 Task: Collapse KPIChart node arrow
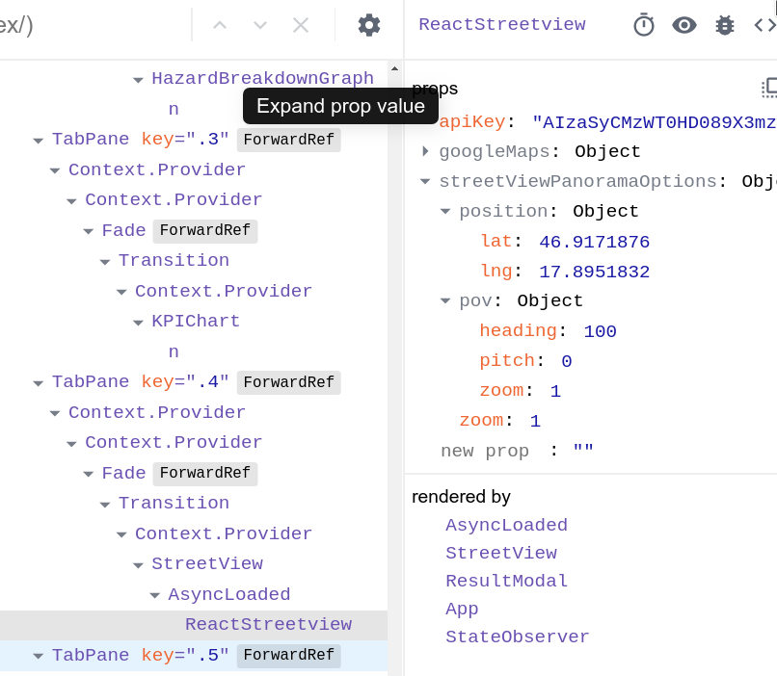click(x=138, y=323)
